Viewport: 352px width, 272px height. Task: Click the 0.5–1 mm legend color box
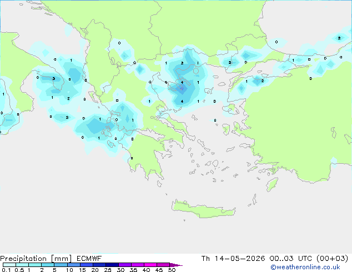point(22,265)
